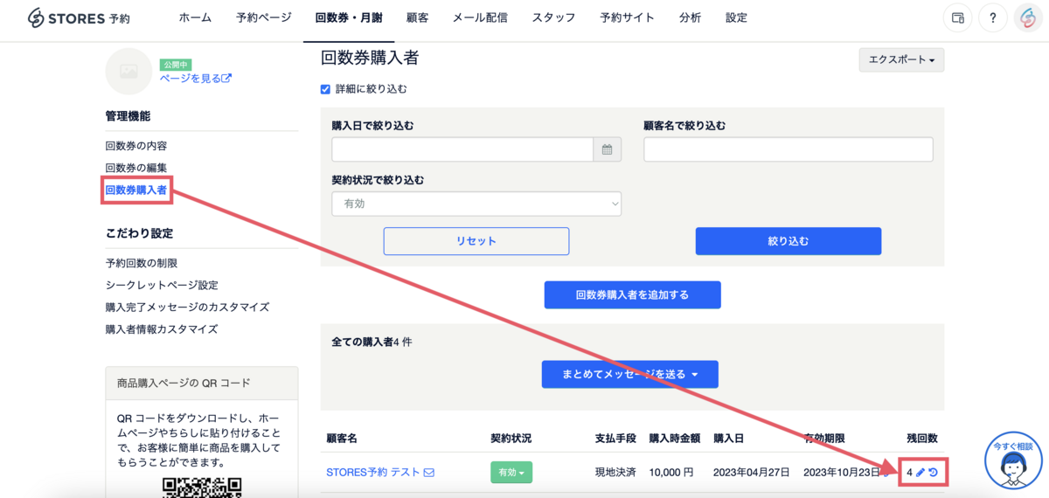The height and width of the screenshot is (498, 1049).
Task: Open 予約回数の制限 setting
Action: tap(142, 263)
